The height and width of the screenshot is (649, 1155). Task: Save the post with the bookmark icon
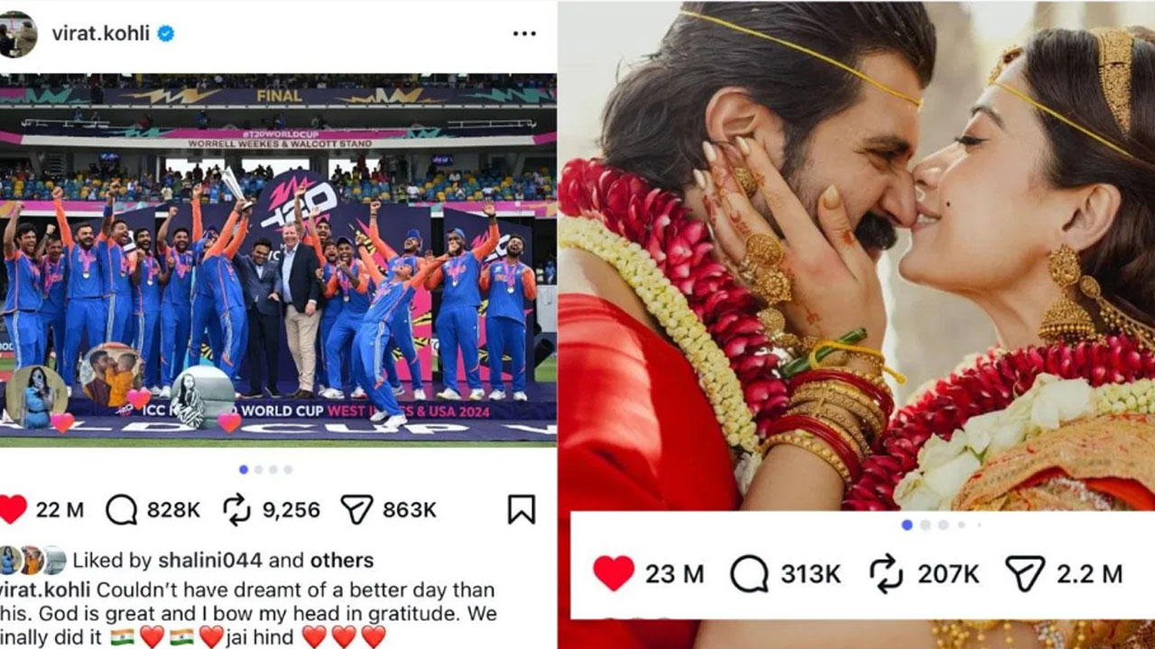pos(521,509)
